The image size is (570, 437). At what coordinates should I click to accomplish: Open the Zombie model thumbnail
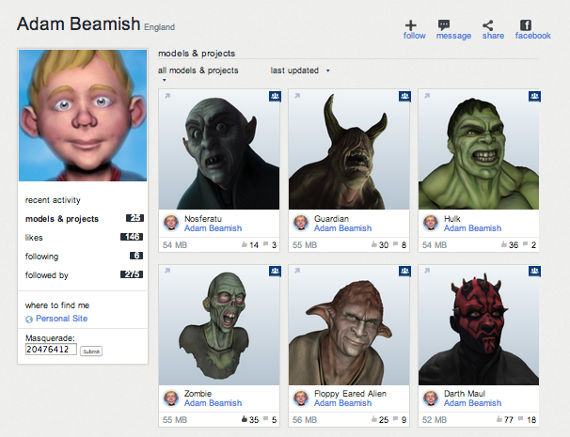219,325
